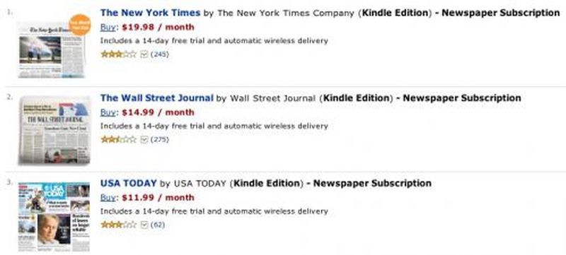The height and width of the screenshot is (255, 566).
Task: Open The New York Times title link
Action: click(x=150, y=13)
